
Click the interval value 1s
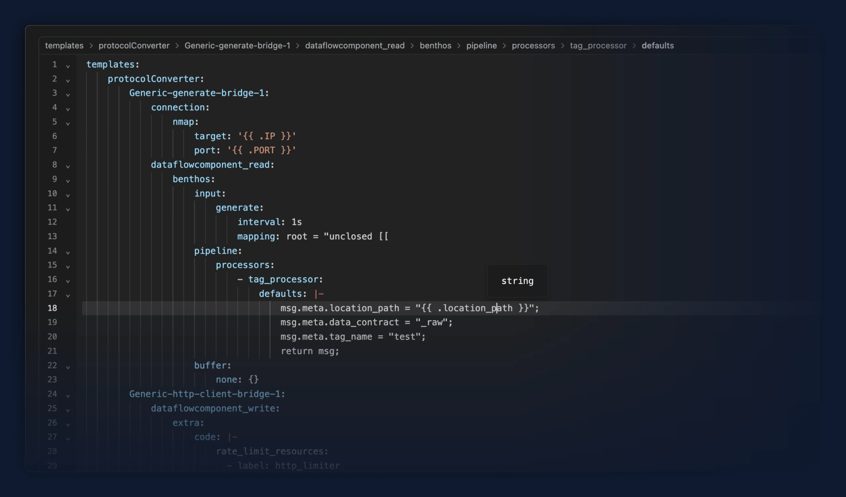pyautogui.click(x=296, y=222)
